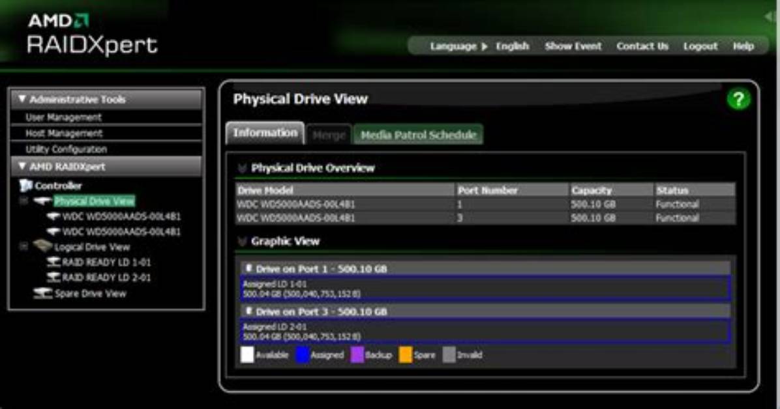
Task: Click the 500.10 GB capacity in port 3 row
Action: coord(593,218)
